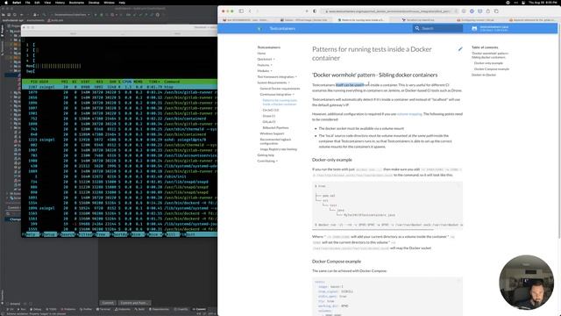
Task: Click Commit button in IntelliJ commit panel
Action: (108, 303)
